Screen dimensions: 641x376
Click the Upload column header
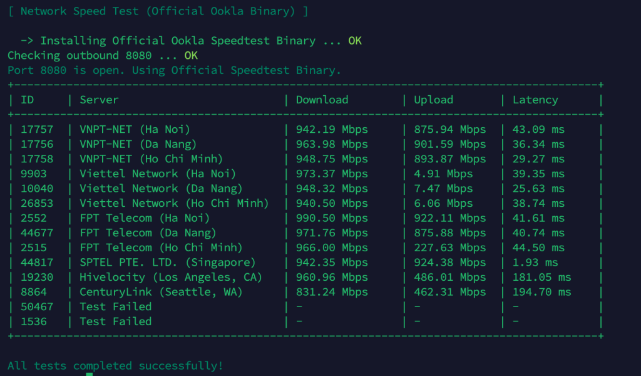pos(433,100)
